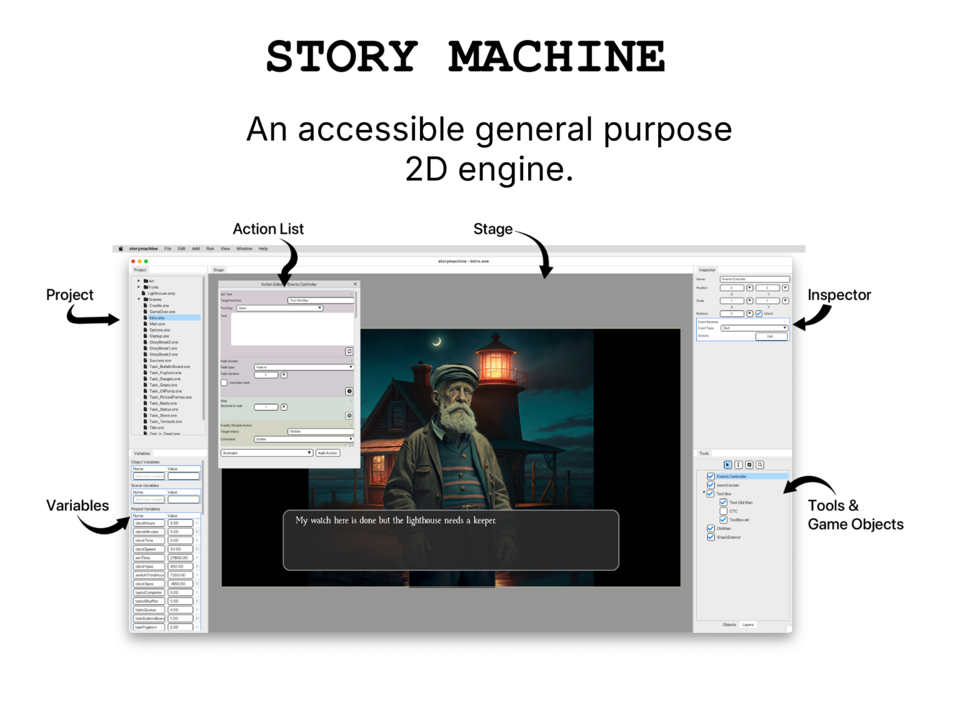Switch to the Layers tab
This screenshot has height=728, width=960.
click(748, 625)
